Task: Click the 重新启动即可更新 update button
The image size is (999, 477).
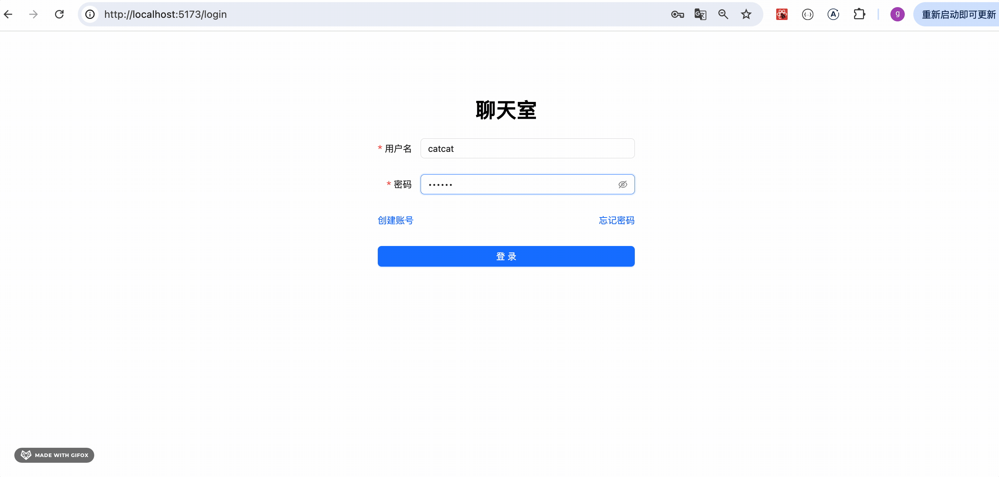Action: pos(958,14)
